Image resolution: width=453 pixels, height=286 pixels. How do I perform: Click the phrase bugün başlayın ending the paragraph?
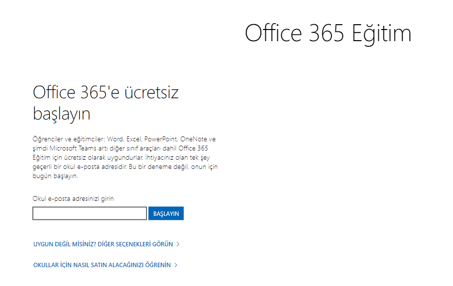coord(55,176)
